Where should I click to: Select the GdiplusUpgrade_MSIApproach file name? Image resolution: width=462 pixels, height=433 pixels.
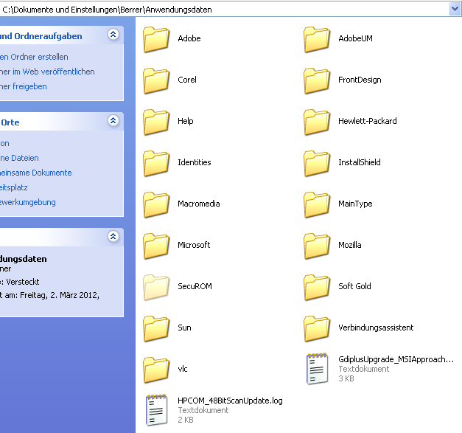(x=396, y=359)
